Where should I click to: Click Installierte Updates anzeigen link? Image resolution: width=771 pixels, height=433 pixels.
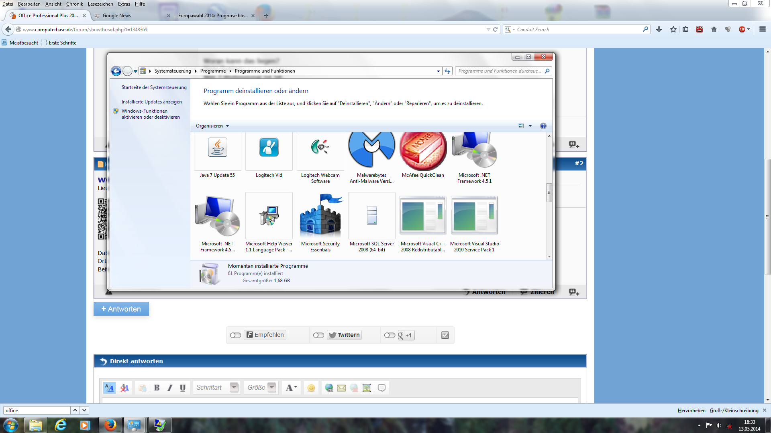(151, 102)
